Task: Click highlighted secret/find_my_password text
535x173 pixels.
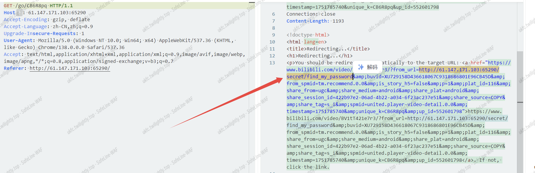Action: click(x=319, y=77)
